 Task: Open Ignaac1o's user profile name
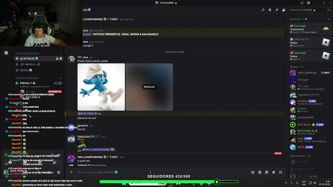82,125
